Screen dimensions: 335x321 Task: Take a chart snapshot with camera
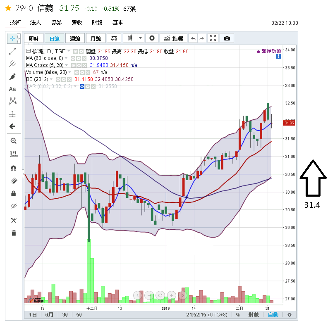point(227,38)
